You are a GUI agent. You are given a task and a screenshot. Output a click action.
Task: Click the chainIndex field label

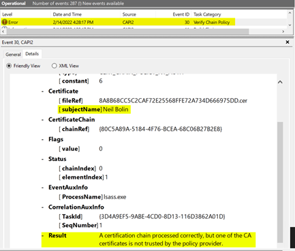click(77, 168)
